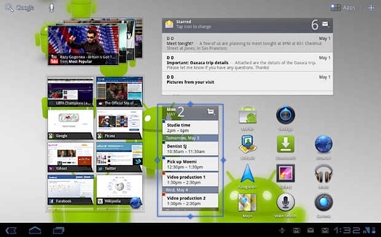Tap the globe icon on bookmarks widget

(x=136, y=203)
